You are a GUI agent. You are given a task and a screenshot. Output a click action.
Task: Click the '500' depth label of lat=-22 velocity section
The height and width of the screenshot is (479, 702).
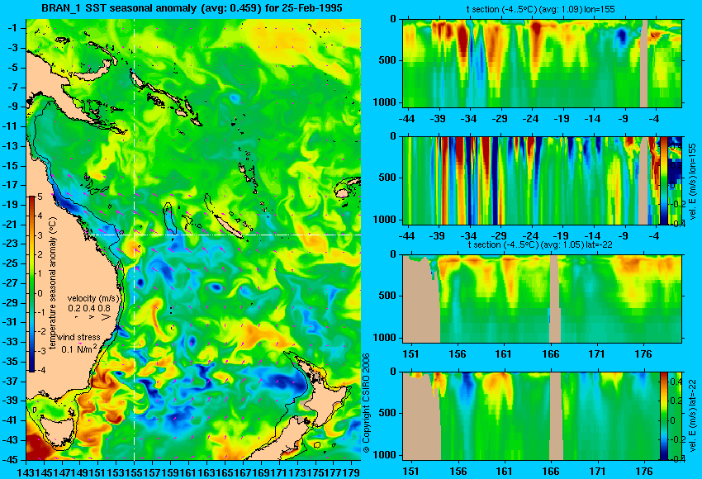point(387,413)
